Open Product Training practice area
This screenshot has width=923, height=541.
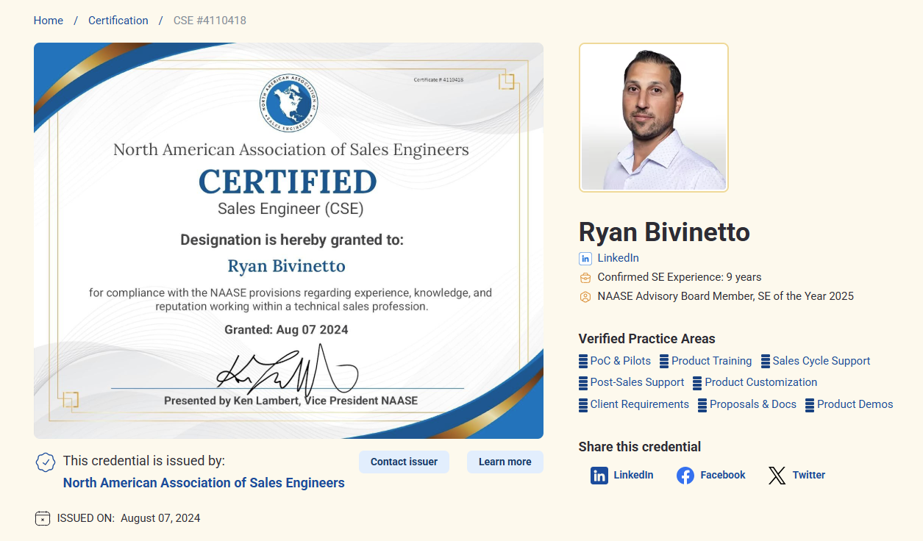(x=712, y=361)
